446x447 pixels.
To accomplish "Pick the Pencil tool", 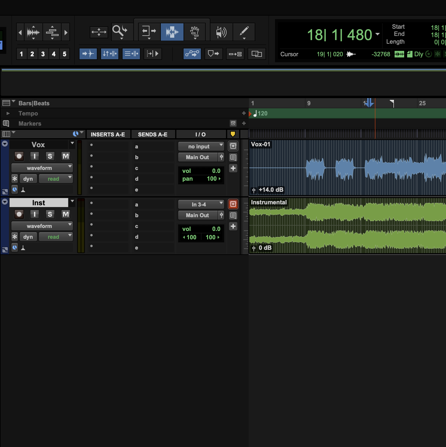I will tap(244, 31).
